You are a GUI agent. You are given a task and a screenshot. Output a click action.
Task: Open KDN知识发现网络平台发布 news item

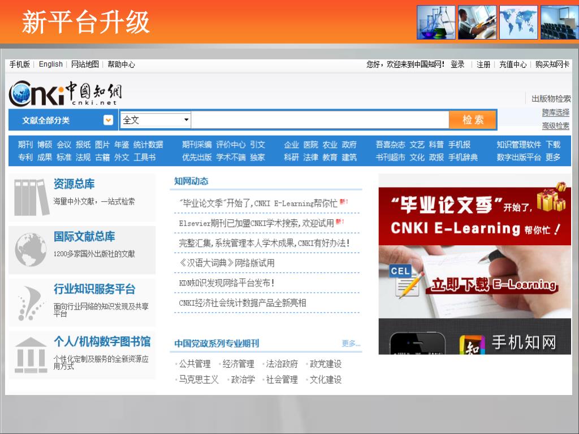[227, 283]
